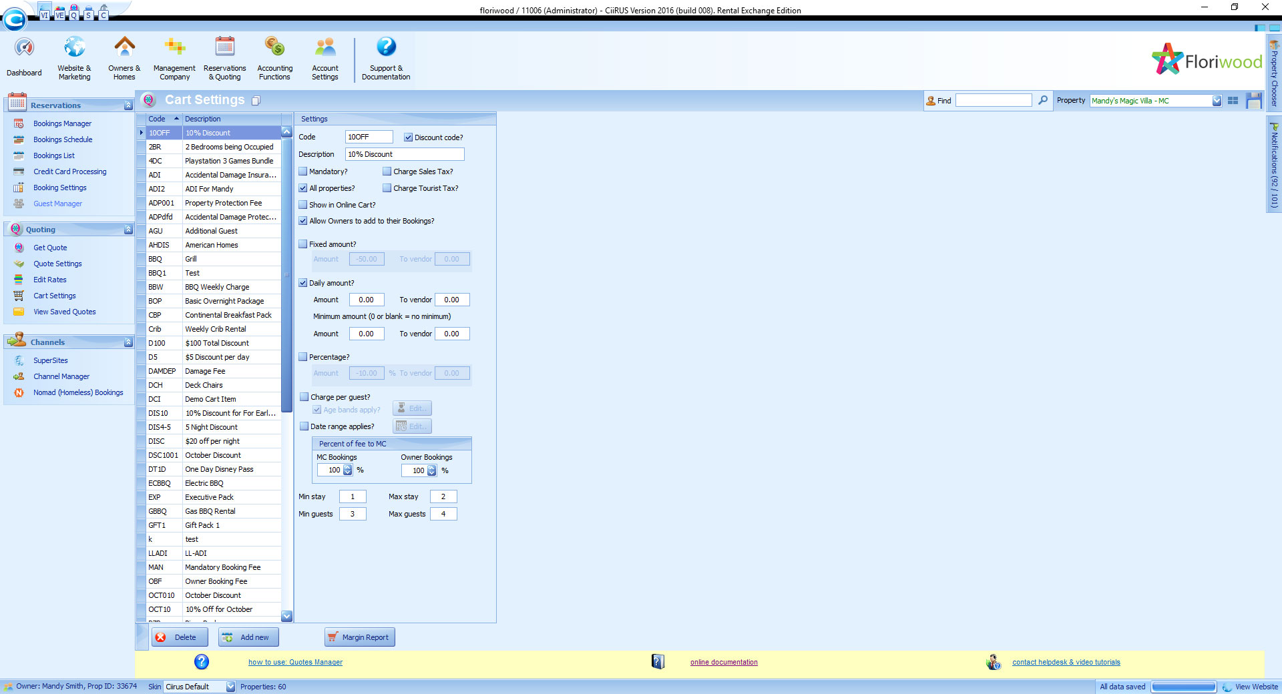This screenshot has height=694, width=1282.
Task: Enable Charge Tourist Tax checkbox
Action: click(x=387, y=188)
